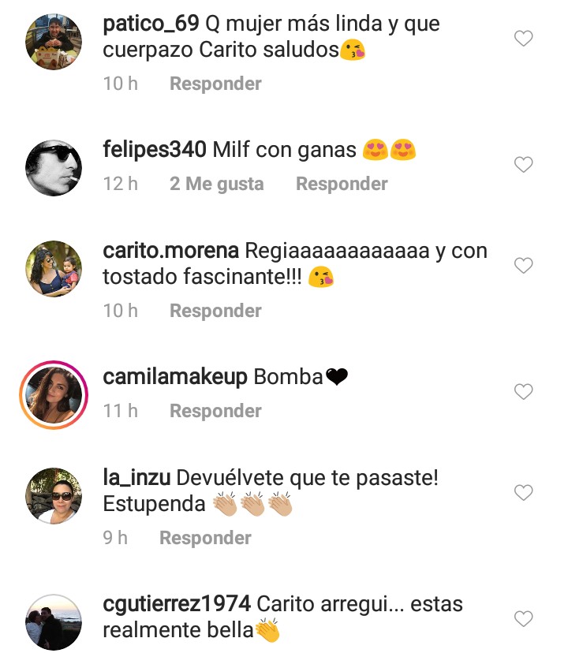Like carito.morena's comment via heart
The height and width of the screenshot is (653, 568).
523,265
